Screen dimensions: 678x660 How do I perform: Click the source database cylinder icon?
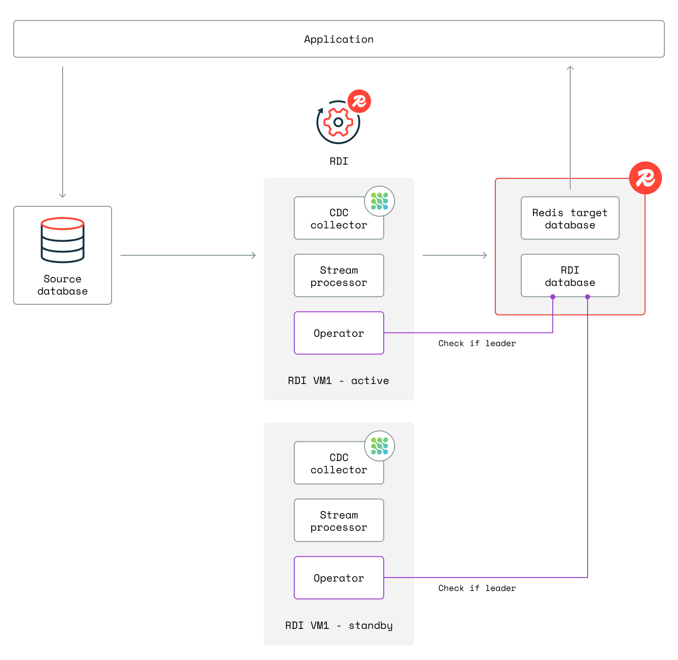(63, 240)
